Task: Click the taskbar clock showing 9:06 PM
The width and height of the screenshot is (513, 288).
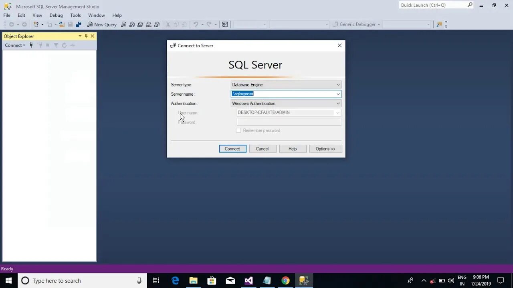Action: [x=481, y=280]
